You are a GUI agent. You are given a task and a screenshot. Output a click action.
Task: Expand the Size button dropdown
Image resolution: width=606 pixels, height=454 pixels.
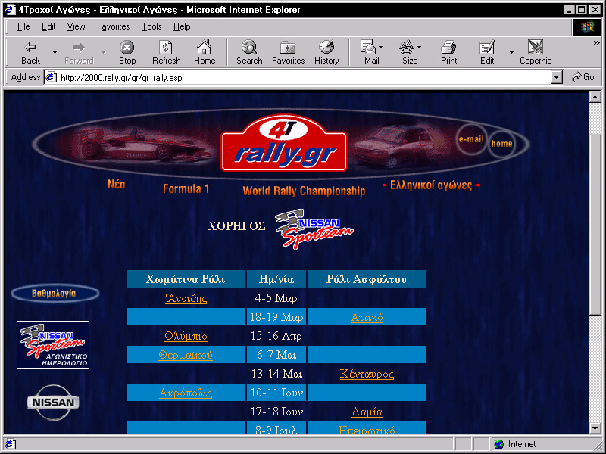[420, 48]
